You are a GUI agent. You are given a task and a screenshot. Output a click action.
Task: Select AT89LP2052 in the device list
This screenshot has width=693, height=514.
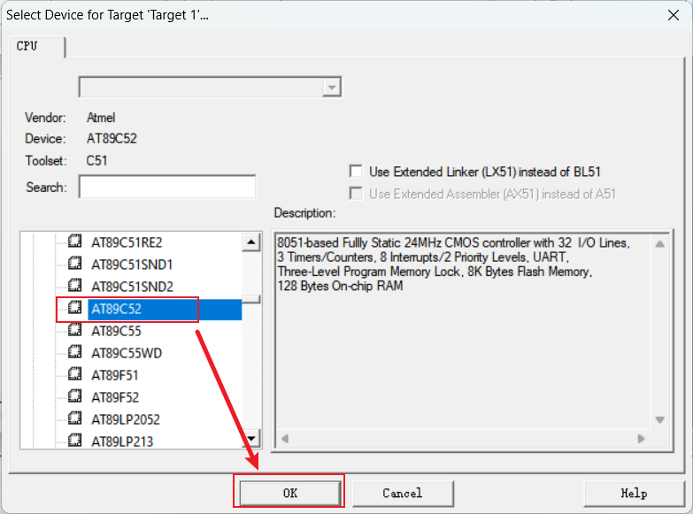click(x=126, y=419)
